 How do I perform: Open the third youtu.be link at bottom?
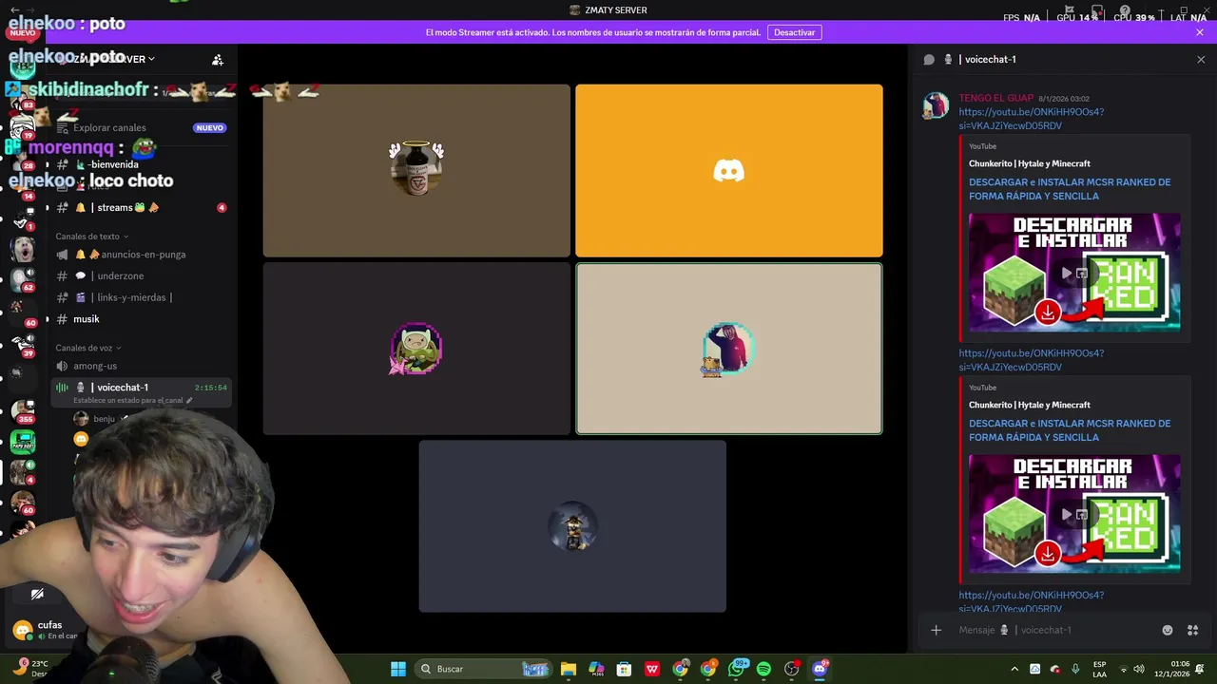[1031, 601]
